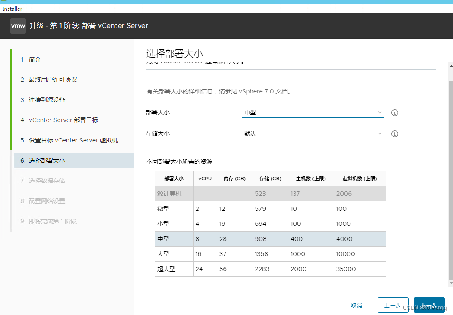Click the 上一步 button
The height and width of the screenshot is (315, 453).
pyautogui.click(x=393, y=305)
